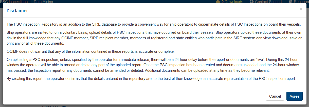Open the 0 Downloads link text
The image size is (309, 107).
coord(232,2)
